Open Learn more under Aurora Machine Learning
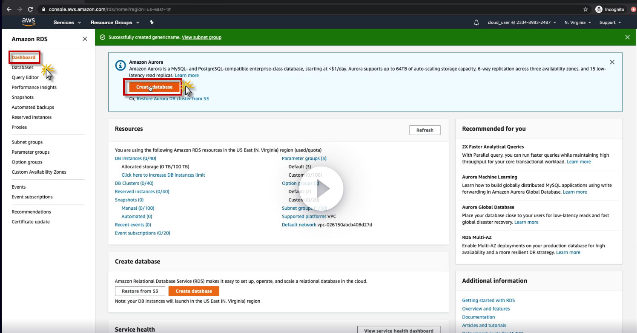The width and height of the screenshot is (637, 333). (575, 192)
